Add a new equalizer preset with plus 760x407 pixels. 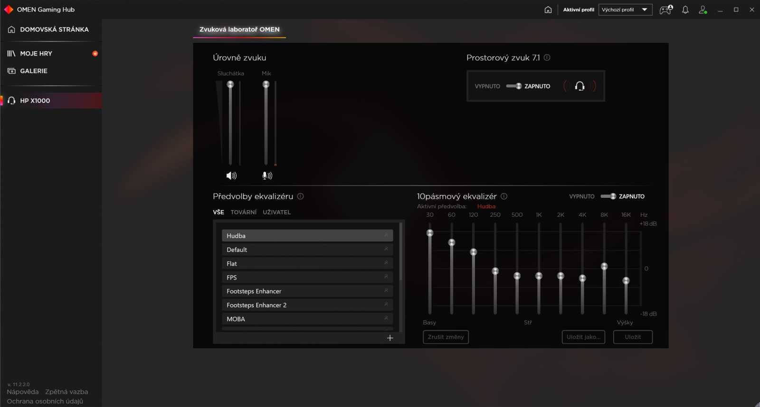coord(390,338)
